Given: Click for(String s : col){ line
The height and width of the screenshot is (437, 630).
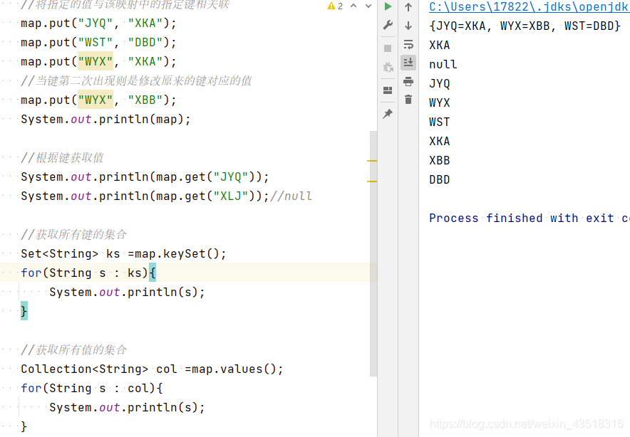Looking at the screenshot, I should point(92,389).
